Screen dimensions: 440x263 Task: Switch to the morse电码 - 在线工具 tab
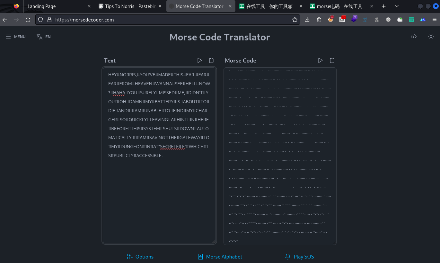point(342,6)
